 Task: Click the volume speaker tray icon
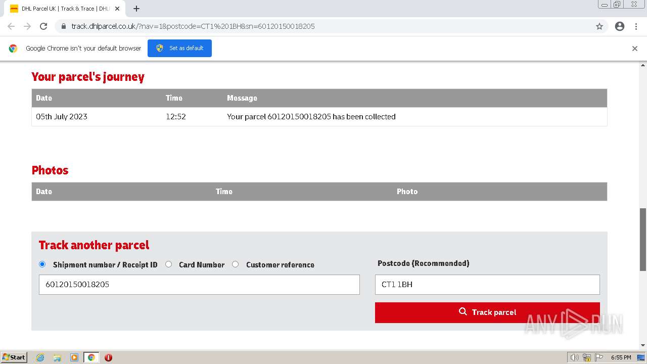tap(574, 357)
